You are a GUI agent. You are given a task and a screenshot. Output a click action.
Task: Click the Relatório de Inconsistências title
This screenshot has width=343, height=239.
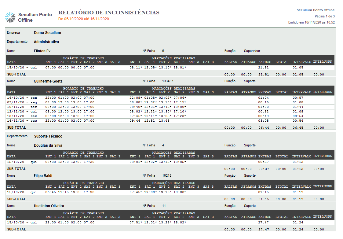tap(109, 13)
